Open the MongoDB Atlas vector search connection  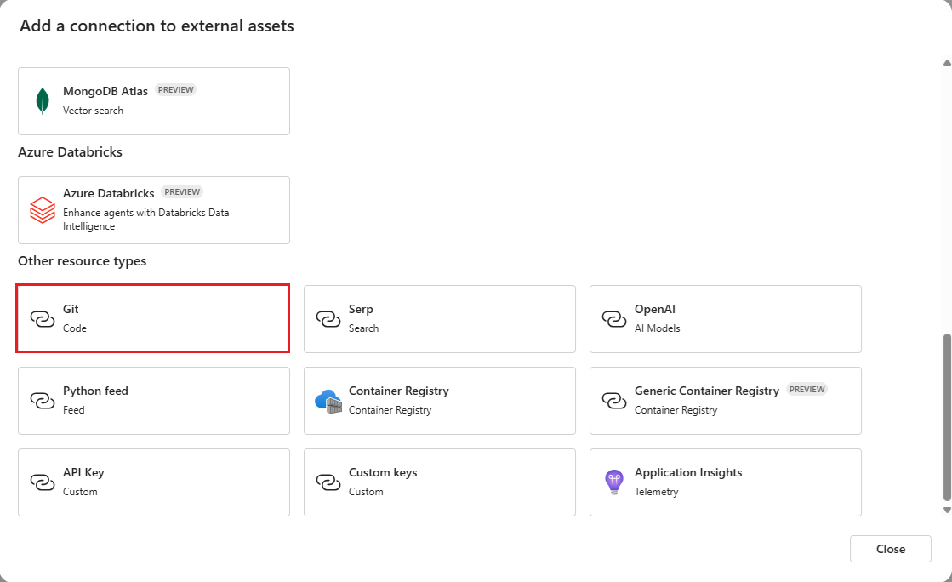coord(153,100)
